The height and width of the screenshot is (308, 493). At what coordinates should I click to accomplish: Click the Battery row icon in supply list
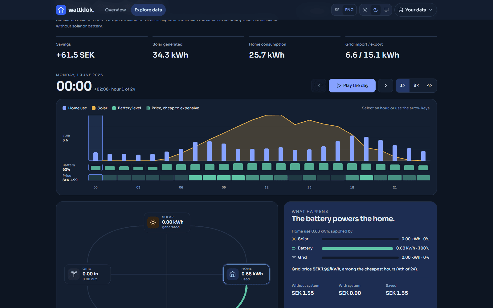click(x=294, y=248)
